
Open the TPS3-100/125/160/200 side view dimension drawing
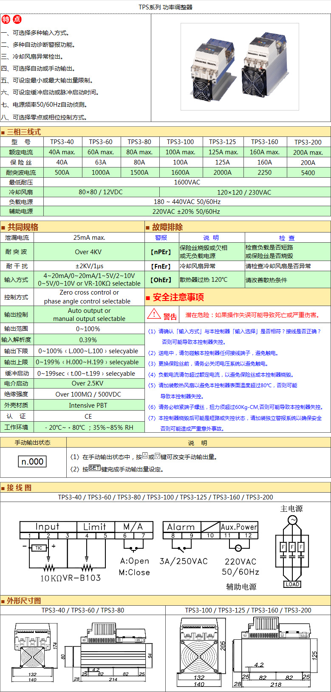pyautogui.click(x=276, y=652)
